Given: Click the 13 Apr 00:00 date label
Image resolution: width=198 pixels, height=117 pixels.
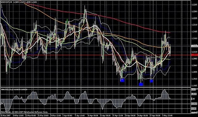Looking at the screenshot, I should (x=105, y=115).
